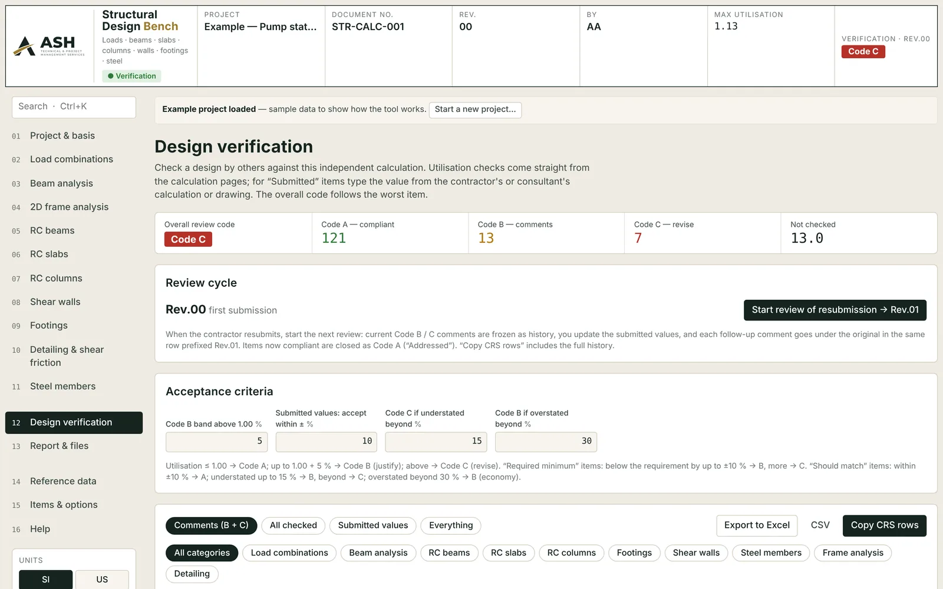
Task: Edit Code C if understated field
Action: tap(436, 441)
